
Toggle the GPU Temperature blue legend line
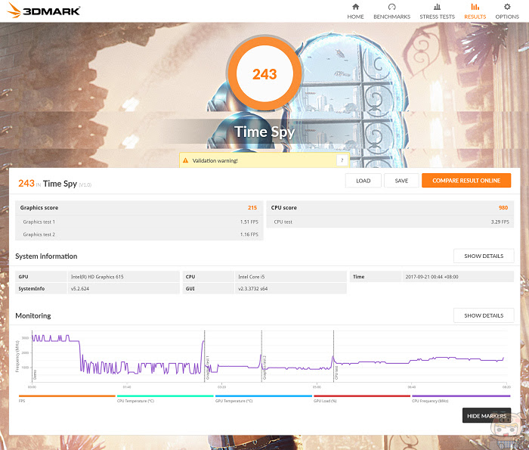(264, 396)
